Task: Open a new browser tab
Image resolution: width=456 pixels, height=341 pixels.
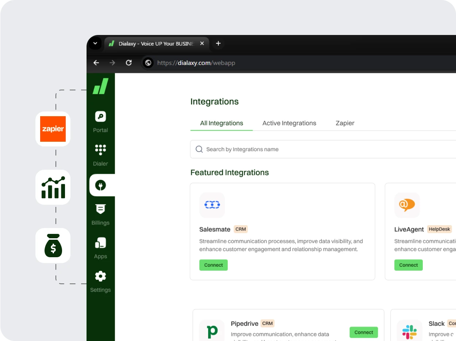Action: tap(218, 44)
